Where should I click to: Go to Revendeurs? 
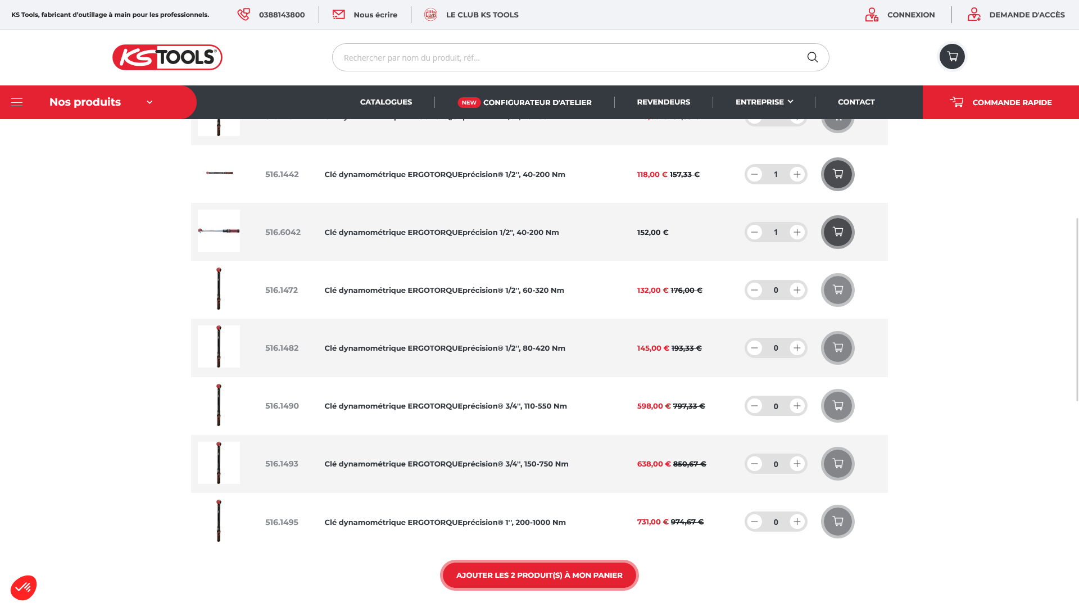[x=663, y=102]
